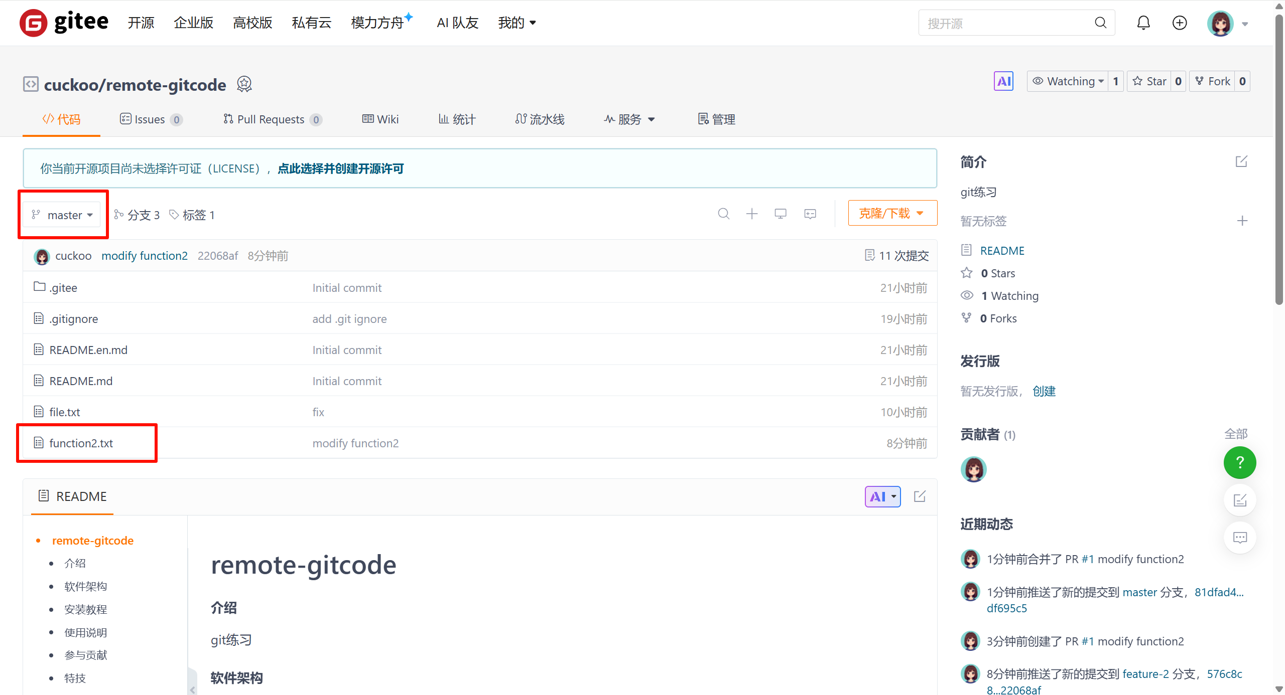Open the function2.txt file
This screenshot has width=1285, height=695.
click(81, 443)
